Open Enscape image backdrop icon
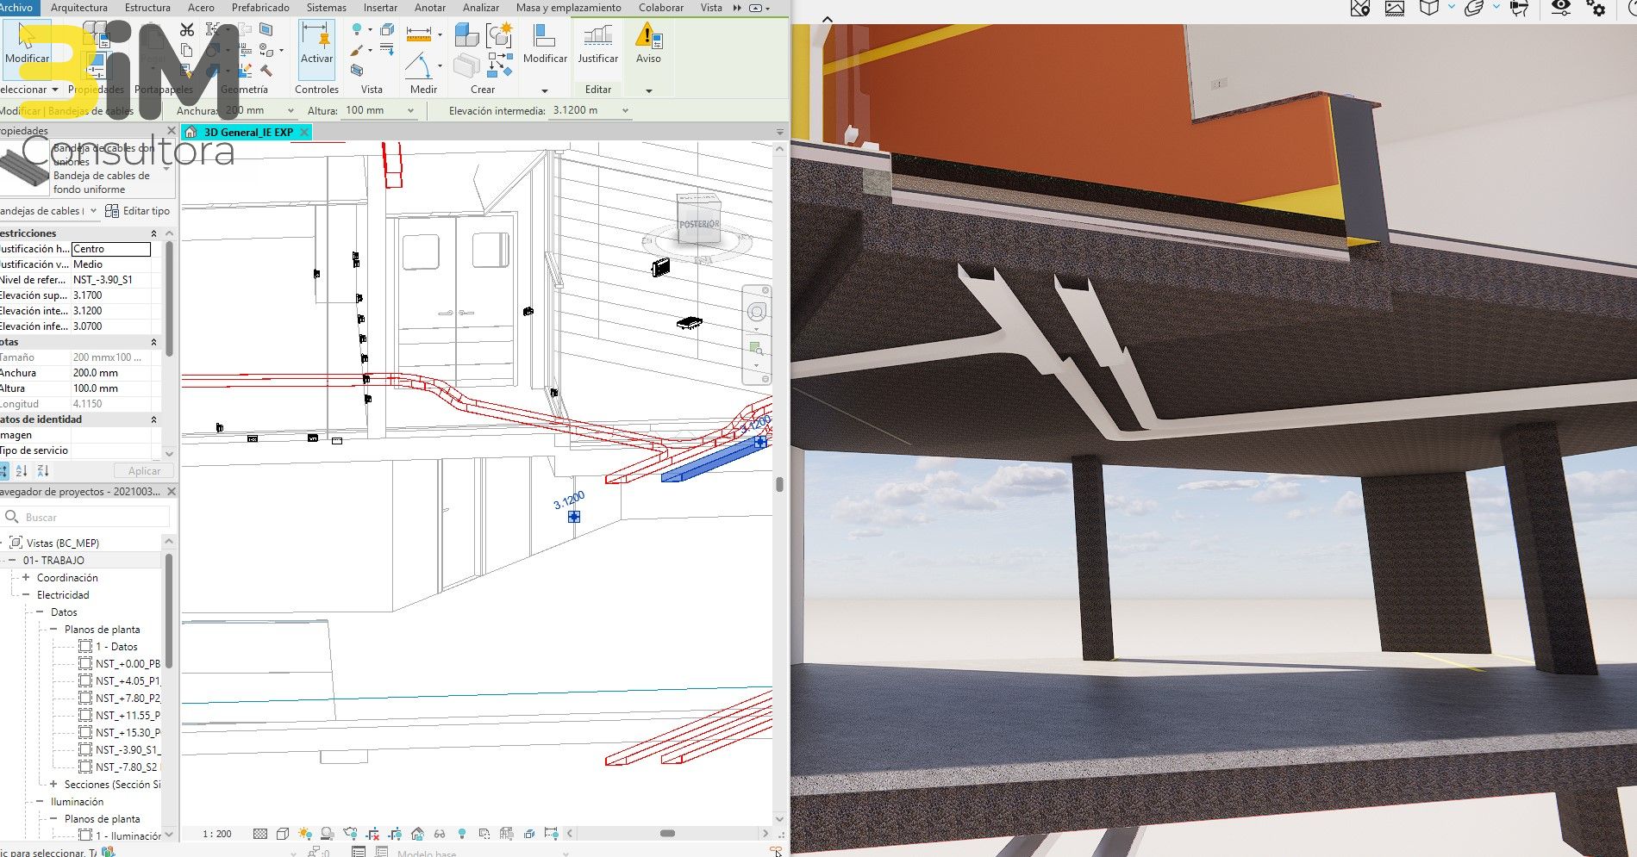Viewport: 1637px width, 857px height. coord(1394,8)
